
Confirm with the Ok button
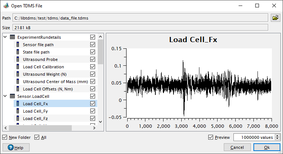[x=267, y=147]
